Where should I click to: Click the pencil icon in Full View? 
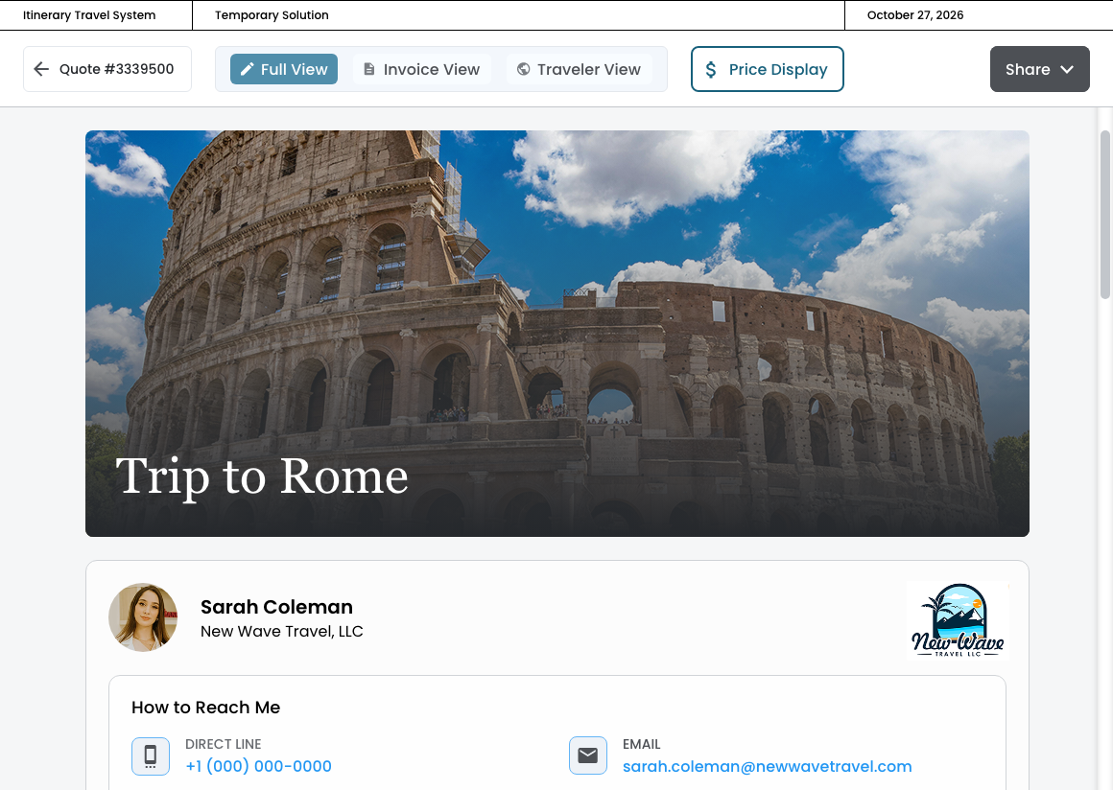pyautogui.click(x=247, y=69)
